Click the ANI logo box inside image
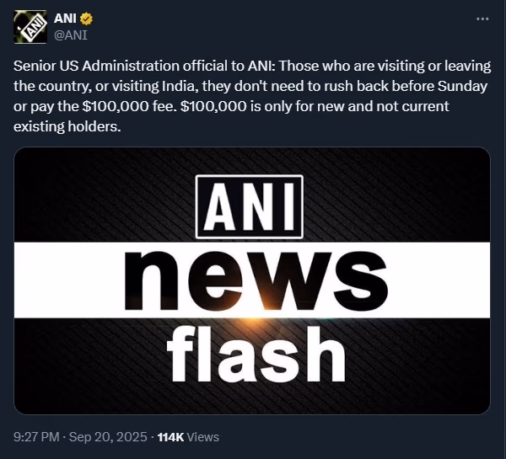Viewport: 506px width, 459px height. (249, 205)
